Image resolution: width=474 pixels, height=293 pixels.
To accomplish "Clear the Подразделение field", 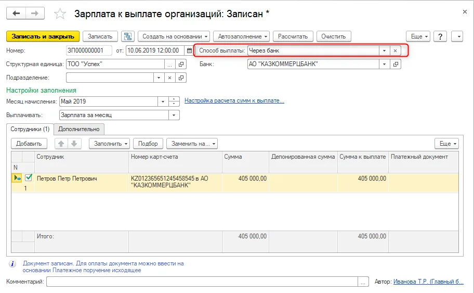I will coord(170,78).
